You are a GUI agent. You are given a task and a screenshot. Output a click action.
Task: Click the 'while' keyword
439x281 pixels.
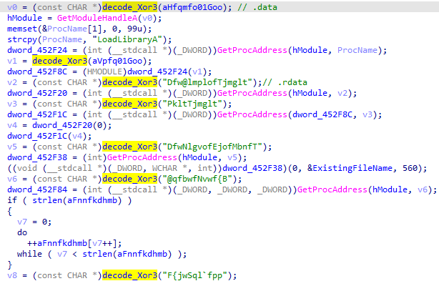29,254
